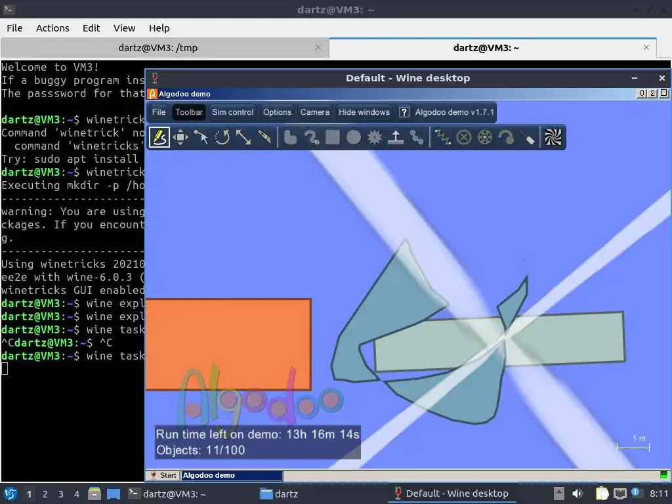Activate Default - Wine desktop taskbar entry

coord(451,493)
